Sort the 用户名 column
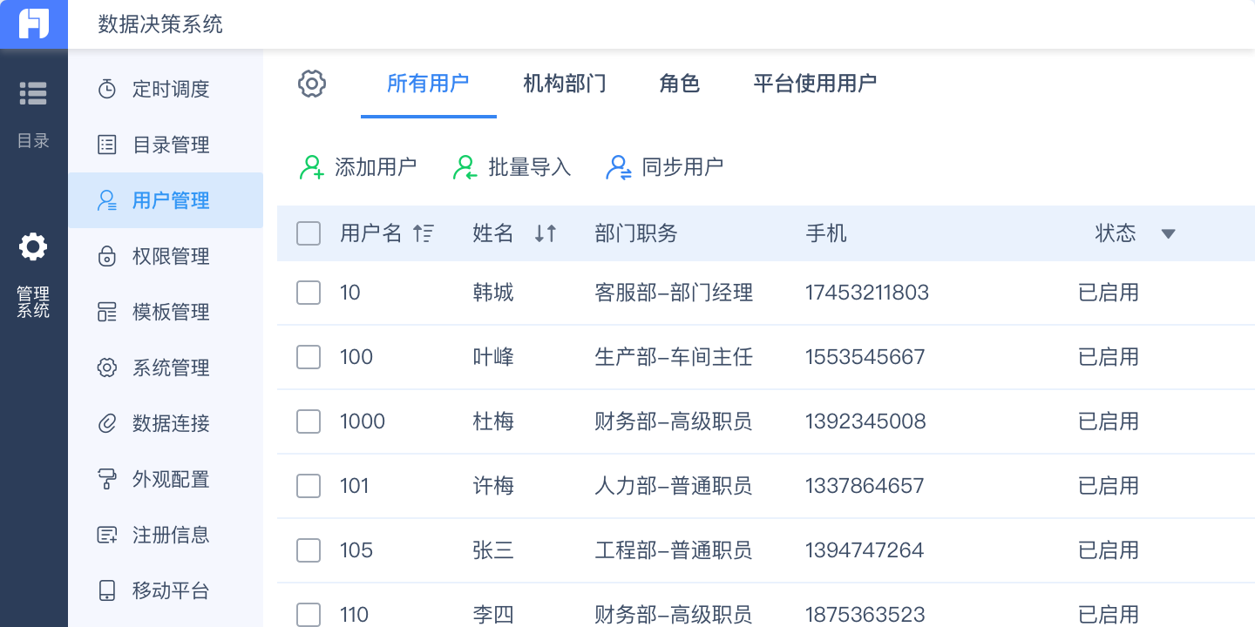The width and height of the screenshot is (1255, 627). pyautogui.click(x=424, y=233)
